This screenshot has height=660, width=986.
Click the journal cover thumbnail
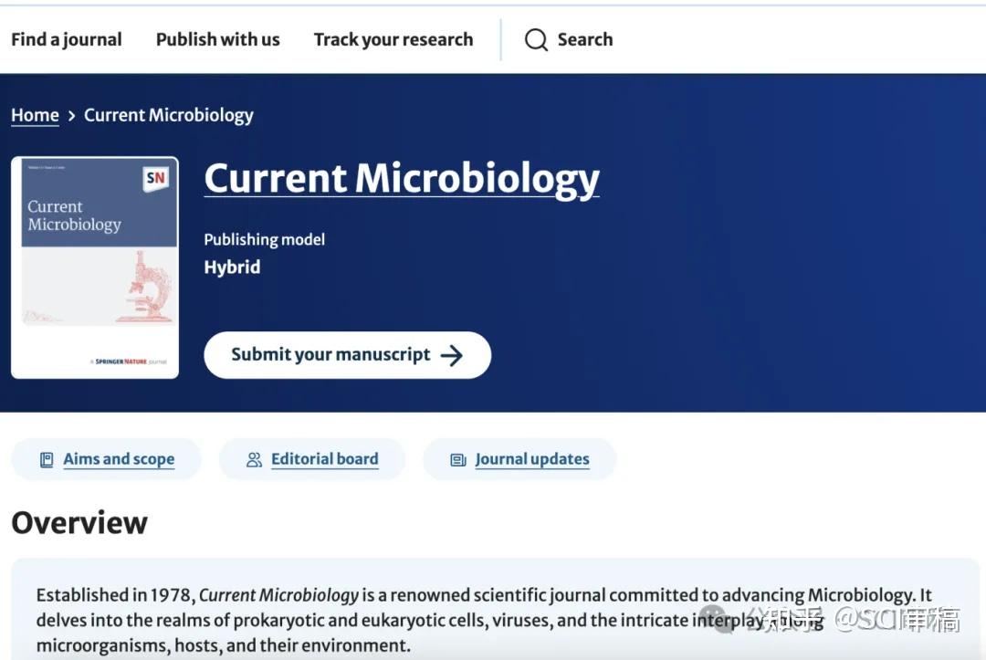(94, 267)
